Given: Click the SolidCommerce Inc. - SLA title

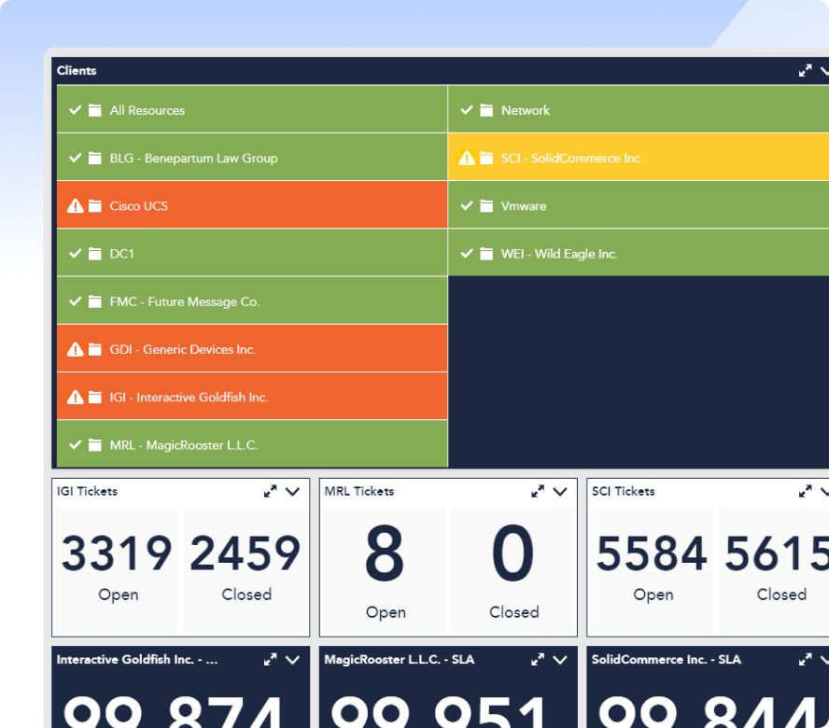Looking at the screenshot, I should (667, 659).
